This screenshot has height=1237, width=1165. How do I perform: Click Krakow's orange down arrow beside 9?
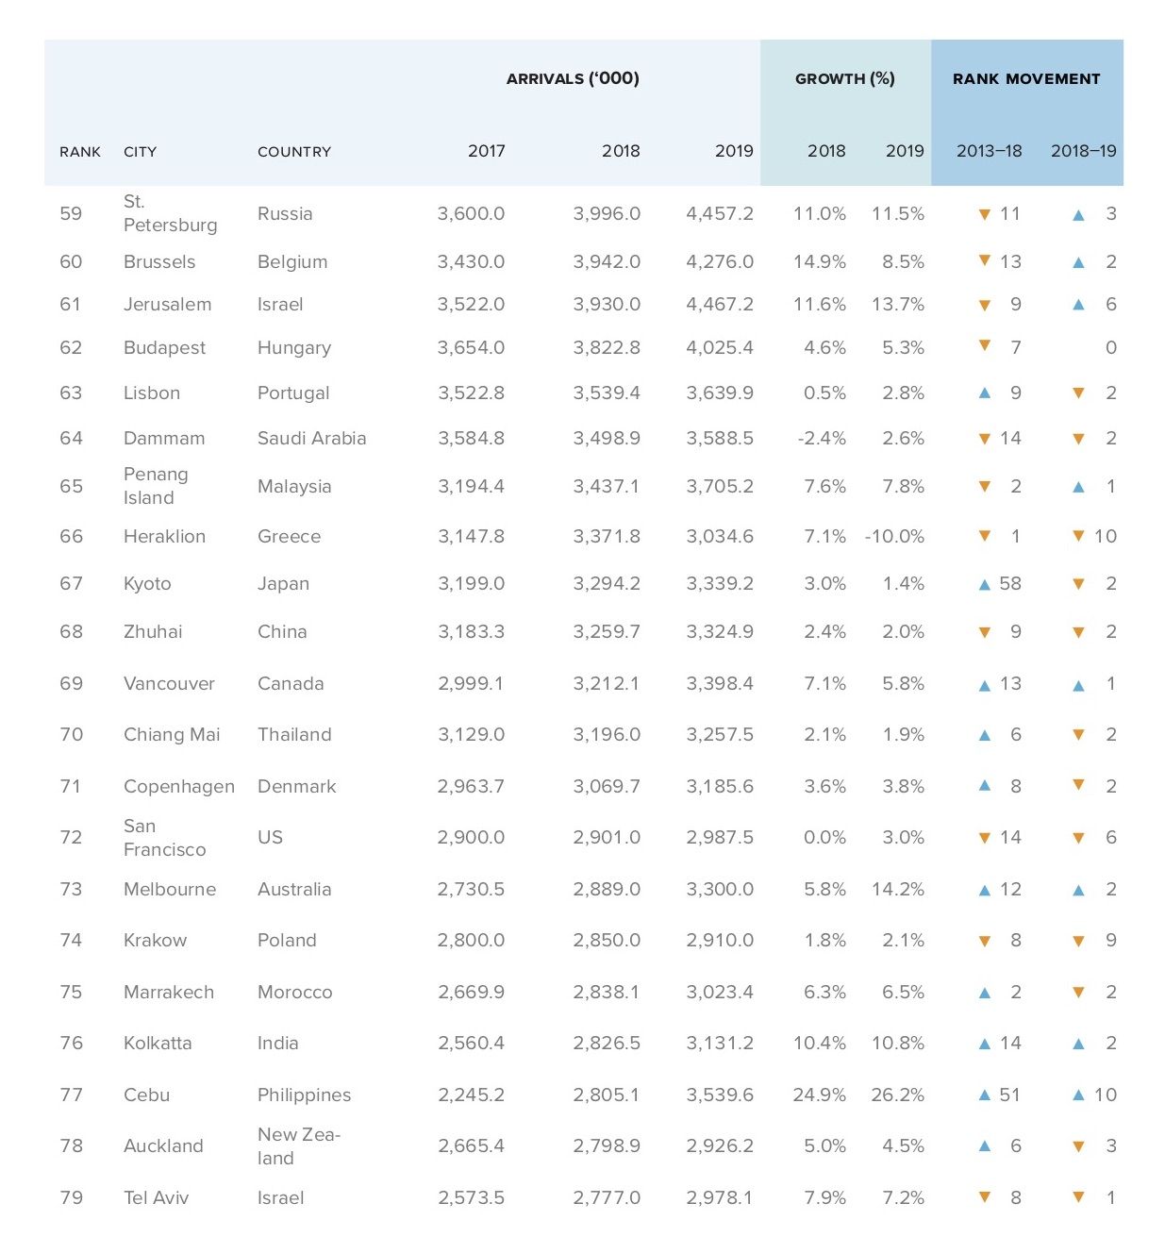[x=1078, y=941]
